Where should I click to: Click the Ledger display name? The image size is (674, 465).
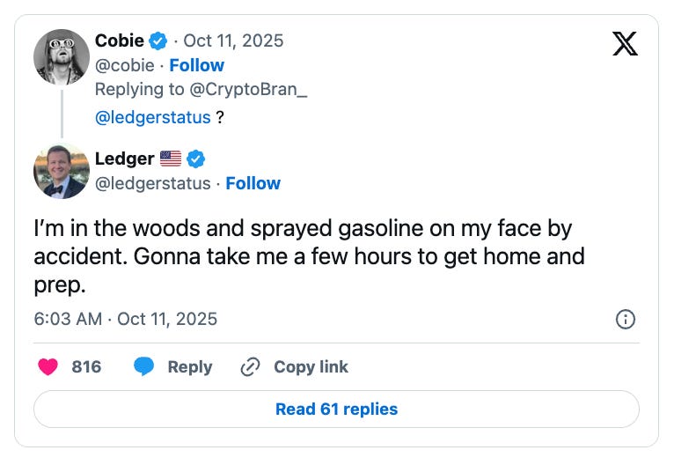(124, 159)
